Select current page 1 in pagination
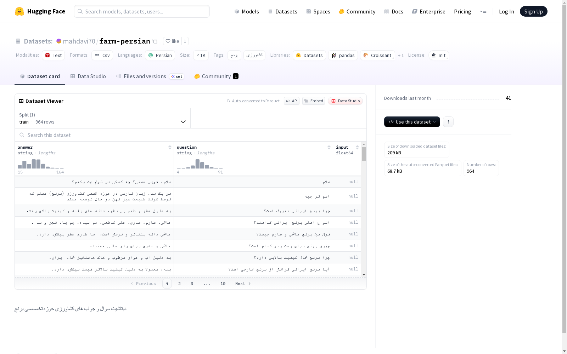 (167, 284)
